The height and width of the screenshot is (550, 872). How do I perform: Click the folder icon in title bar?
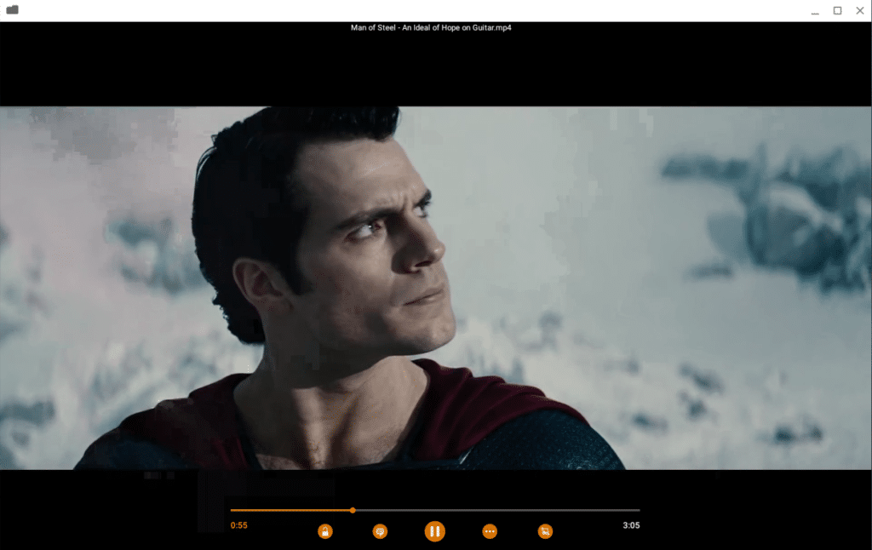pyautogui.click(x=12, y=10)
